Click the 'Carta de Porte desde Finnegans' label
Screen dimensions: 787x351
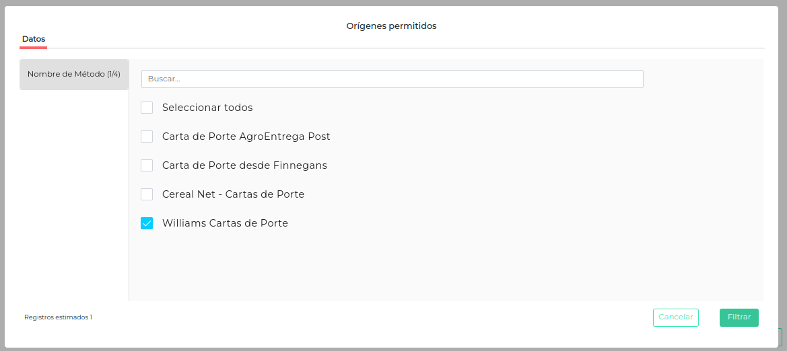(244, 165)
